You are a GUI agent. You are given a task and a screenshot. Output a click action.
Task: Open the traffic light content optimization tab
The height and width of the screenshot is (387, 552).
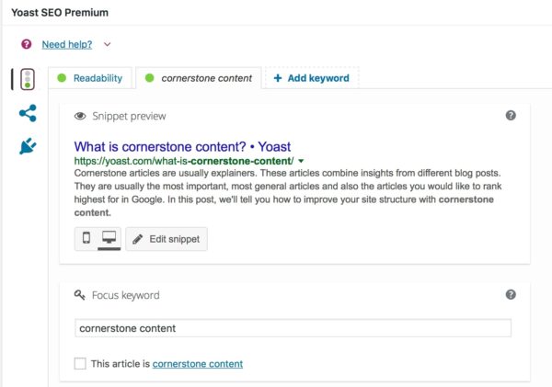(28, 79)
